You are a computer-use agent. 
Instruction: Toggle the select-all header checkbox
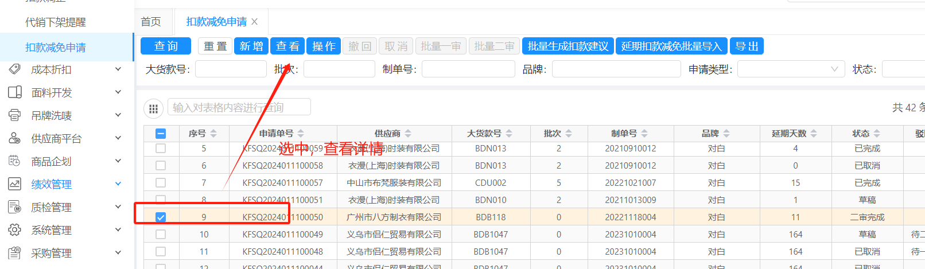click(161, 134)
